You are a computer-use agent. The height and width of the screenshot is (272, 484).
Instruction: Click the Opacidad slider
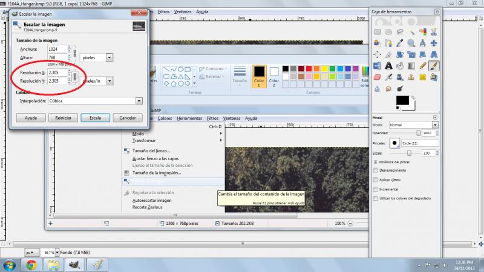coord(405,133)
